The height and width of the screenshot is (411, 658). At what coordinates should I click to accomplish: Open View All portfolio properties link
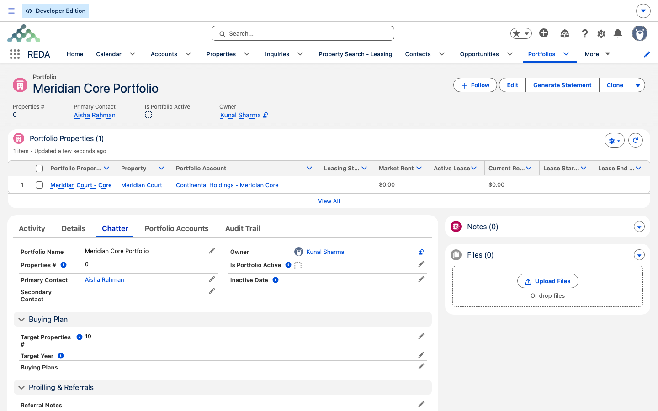[x=329, y=201]
